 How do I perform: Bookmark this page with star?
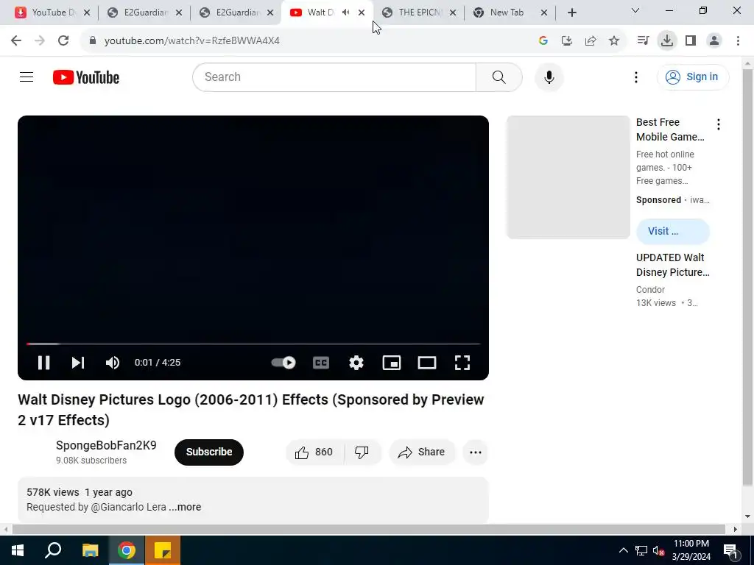tap(614, 41)
